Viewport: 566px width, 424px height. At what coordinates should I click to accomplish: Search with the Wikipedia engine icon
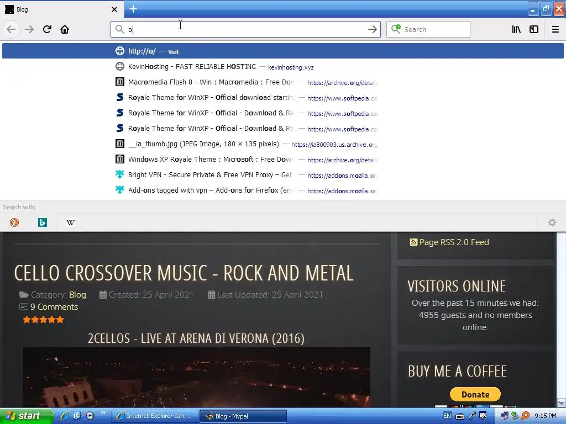coord(70,222)
